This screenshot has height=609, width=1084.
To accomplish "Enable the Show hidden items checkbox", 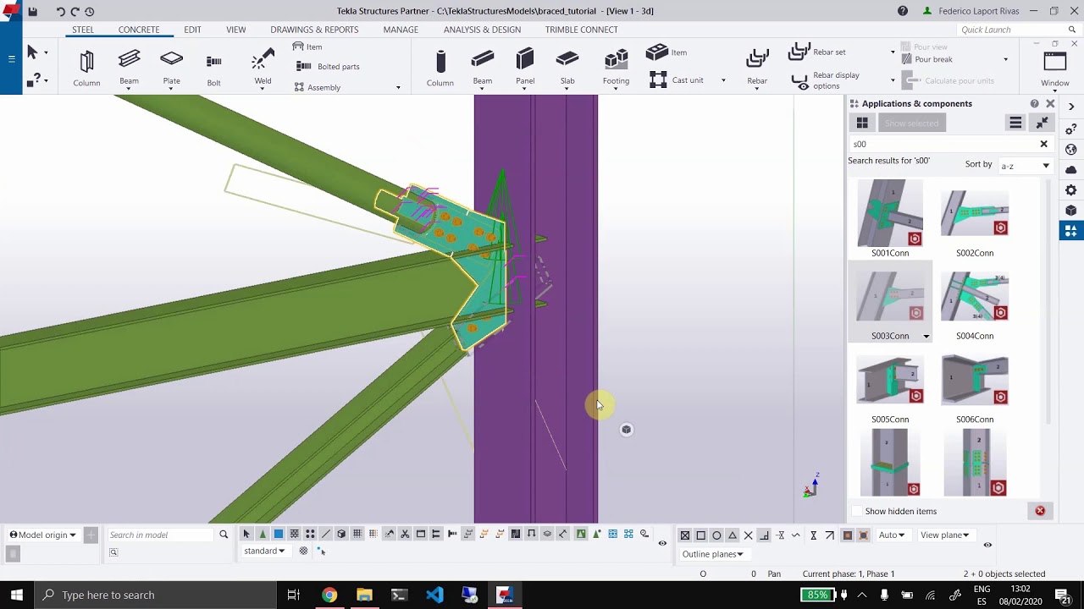I will click(857, 511).
